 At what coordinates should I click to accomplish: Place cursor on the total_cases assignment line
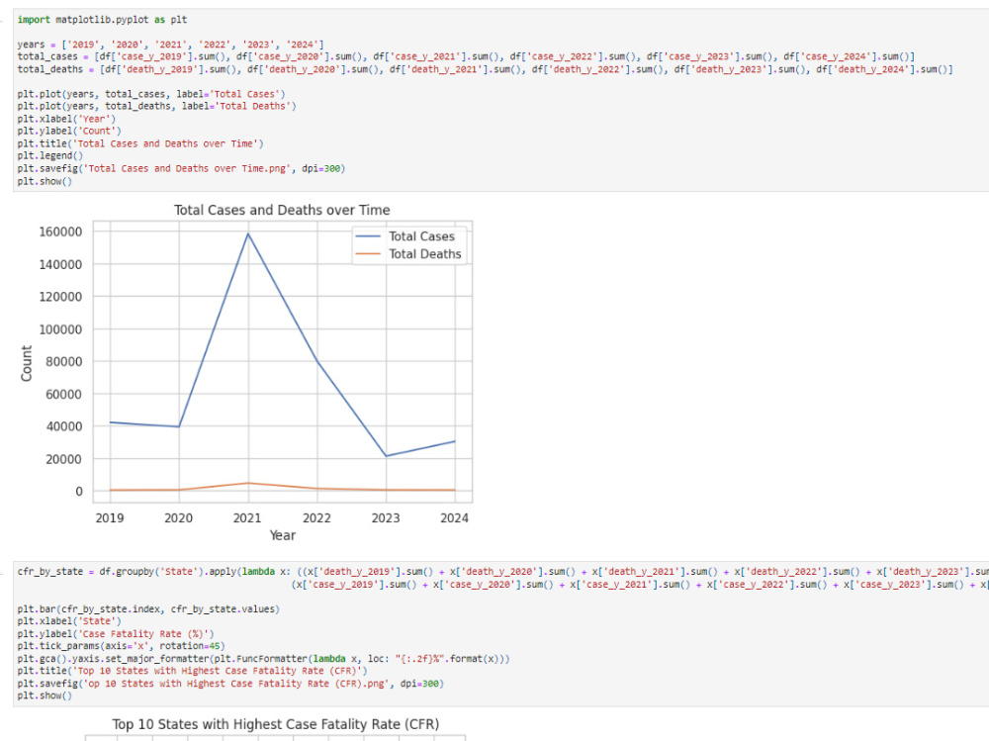[x=466, y=56]
